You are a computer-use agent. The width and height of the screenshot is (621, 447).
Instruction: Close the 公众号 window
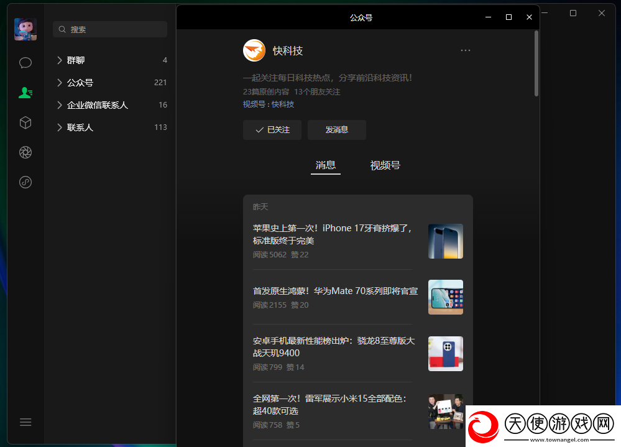529,17
